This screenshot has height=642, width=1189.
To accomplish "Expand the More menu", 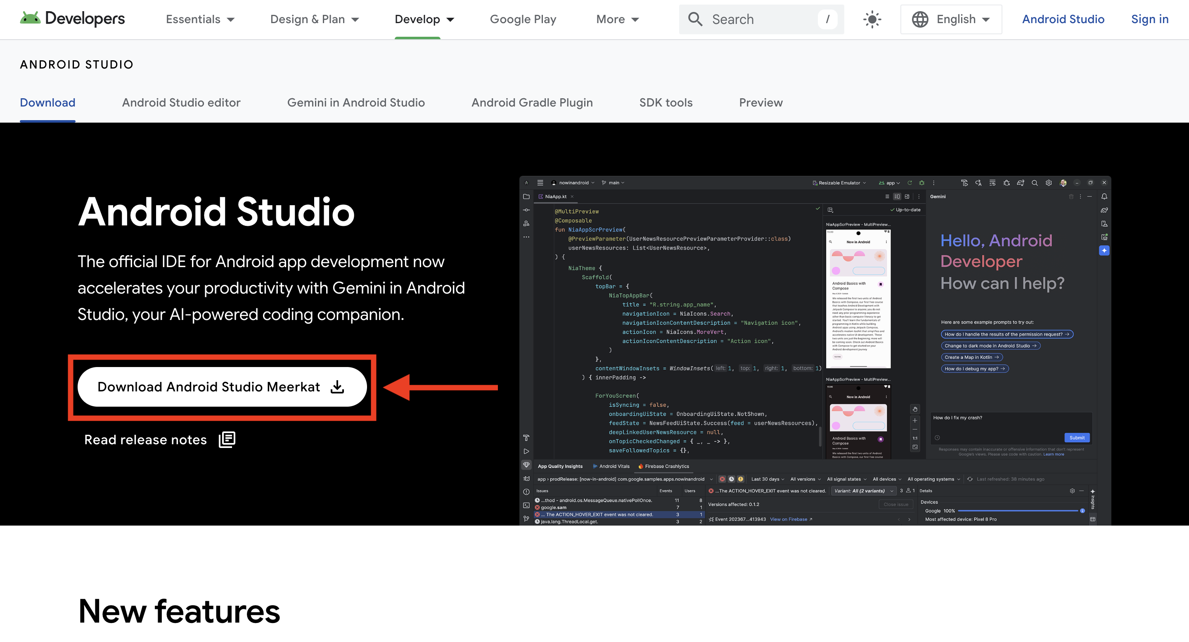I will pos(618,19).
